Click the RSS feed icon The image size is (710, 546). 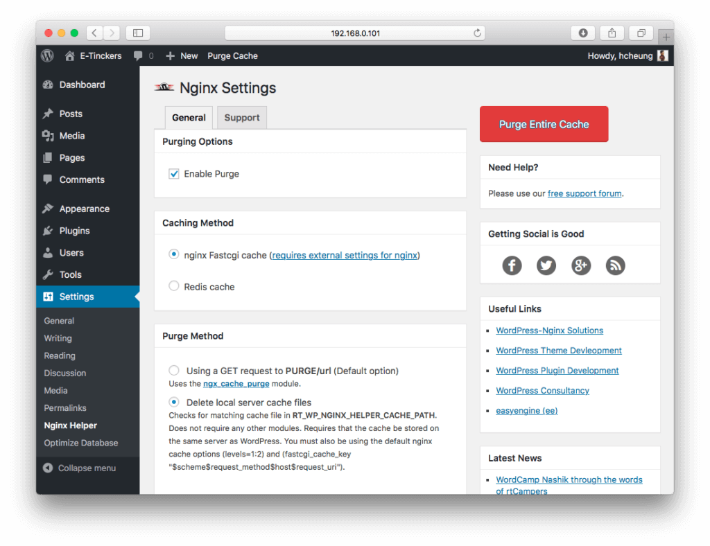click(x=615, y=265)
